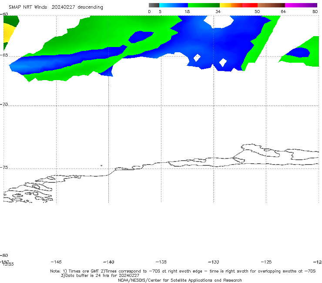Click the 20240227 date in the title
322x283 pixels.
tap(63, 7)
